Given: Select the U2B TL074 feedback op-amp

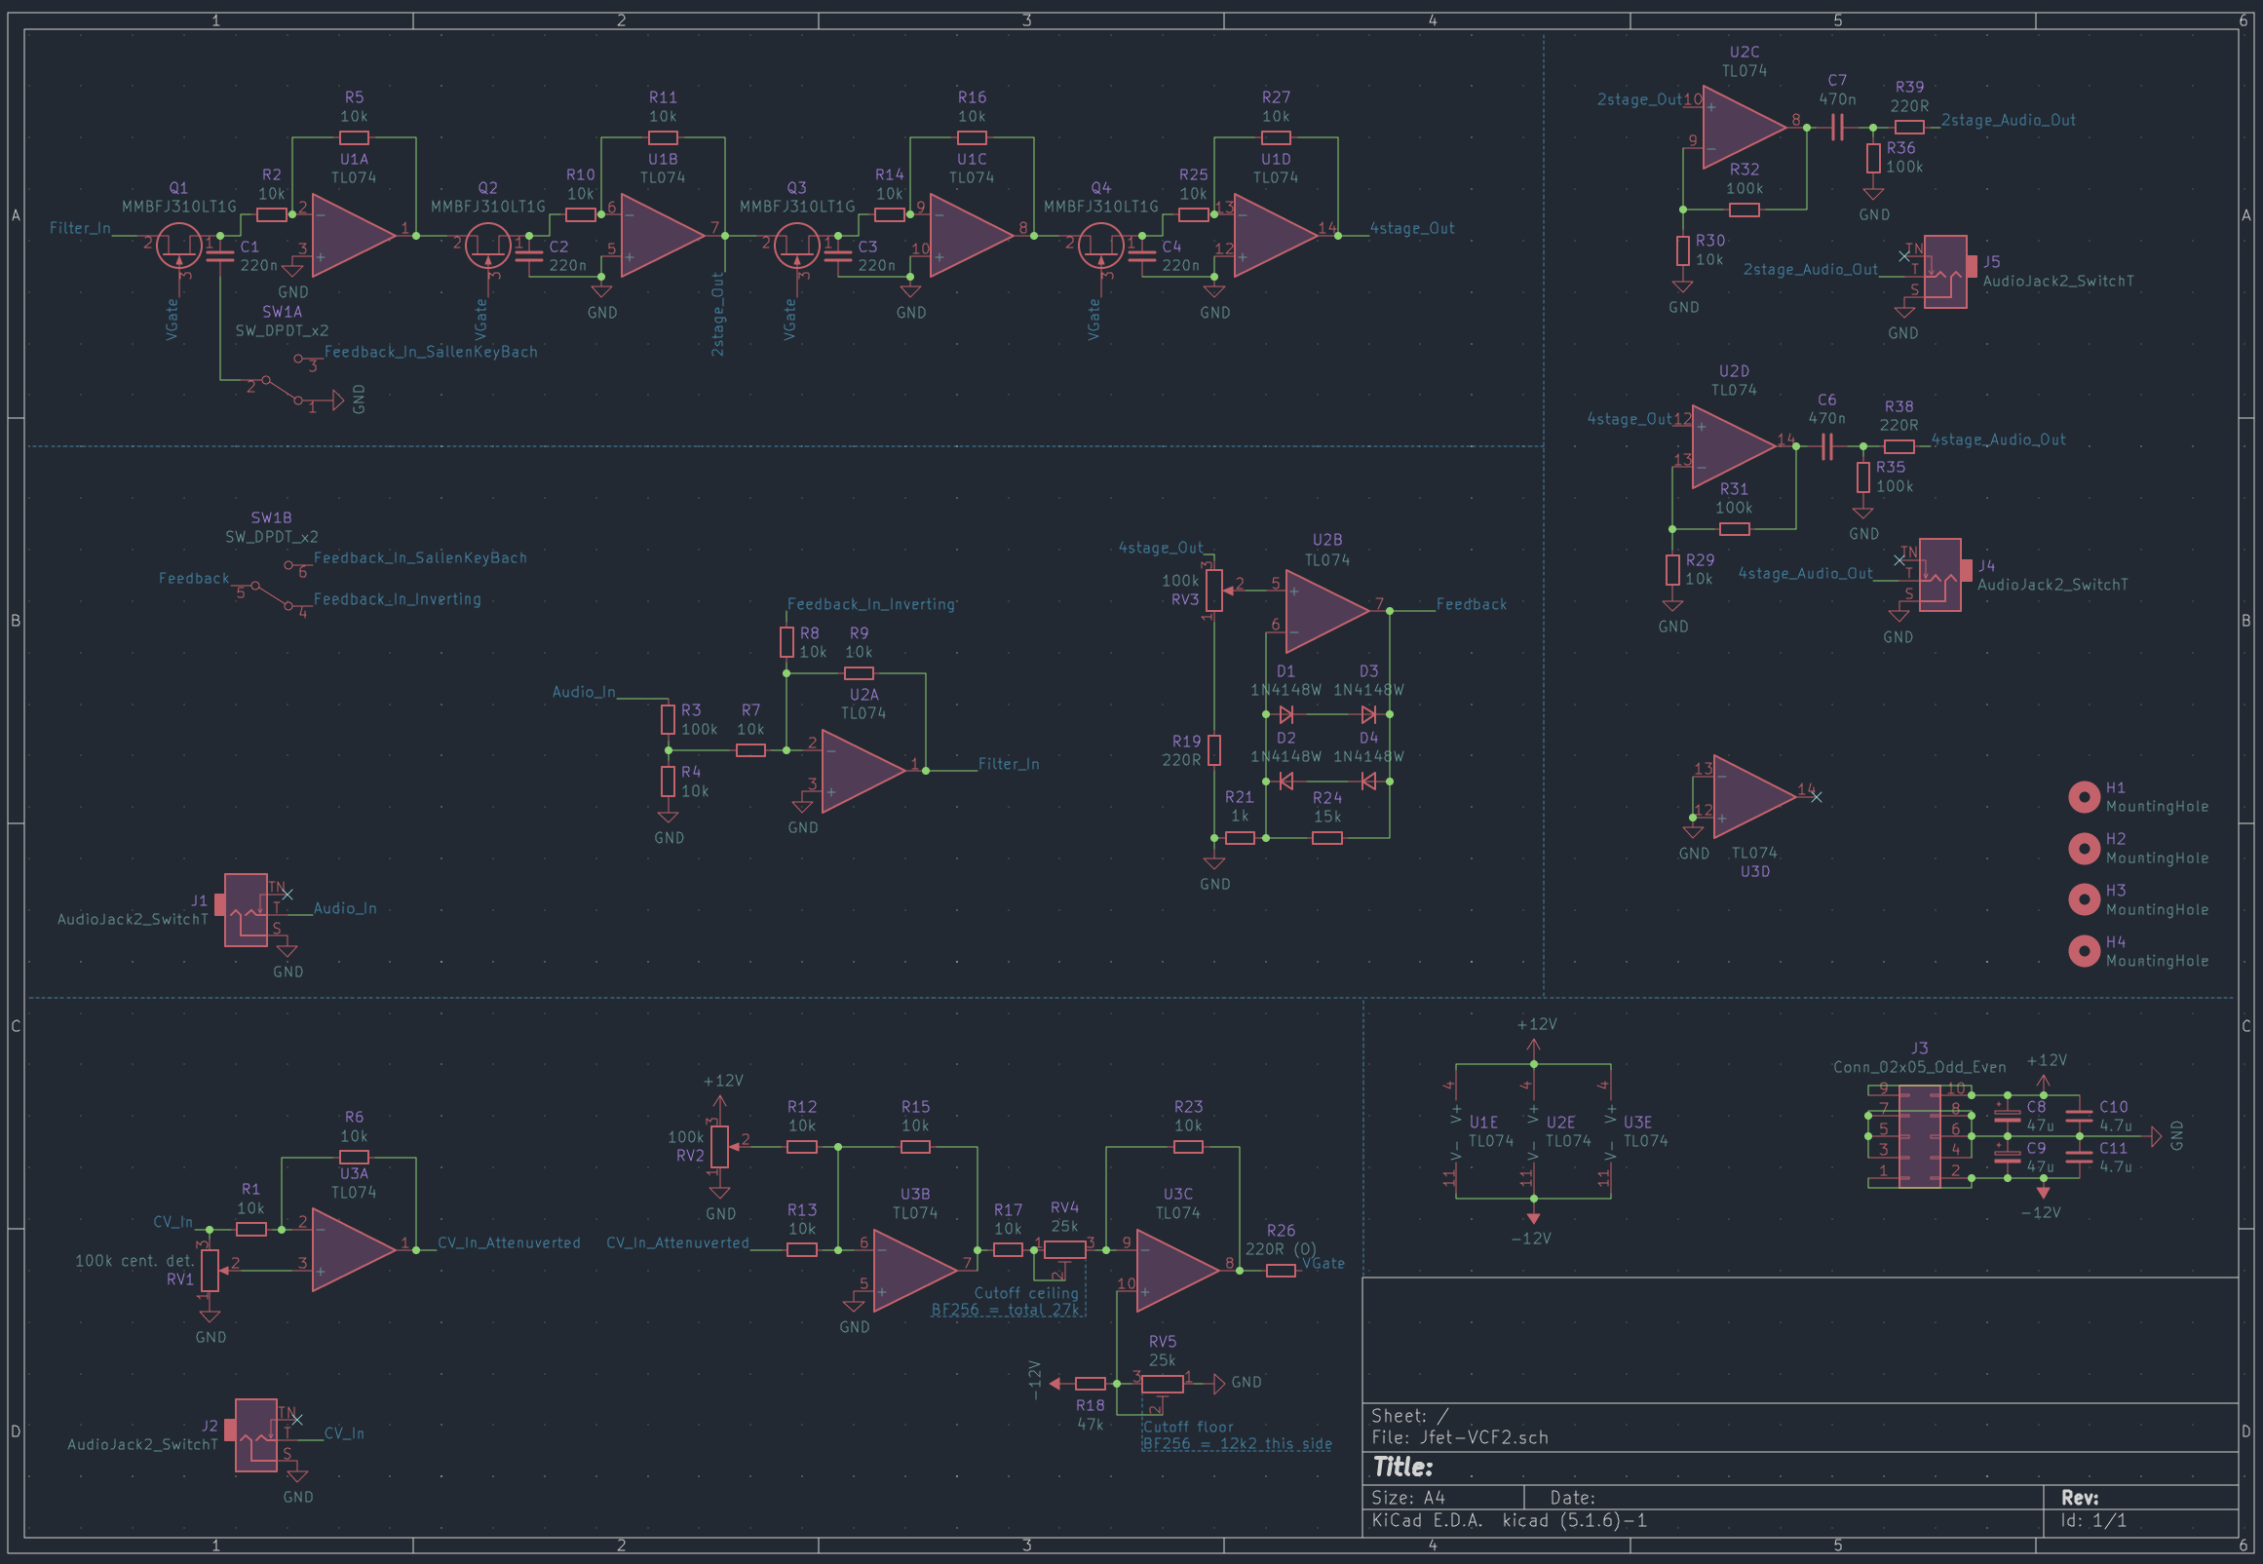Looking at the screenshot, I should pyautogui.click(x=1327, y=611).
